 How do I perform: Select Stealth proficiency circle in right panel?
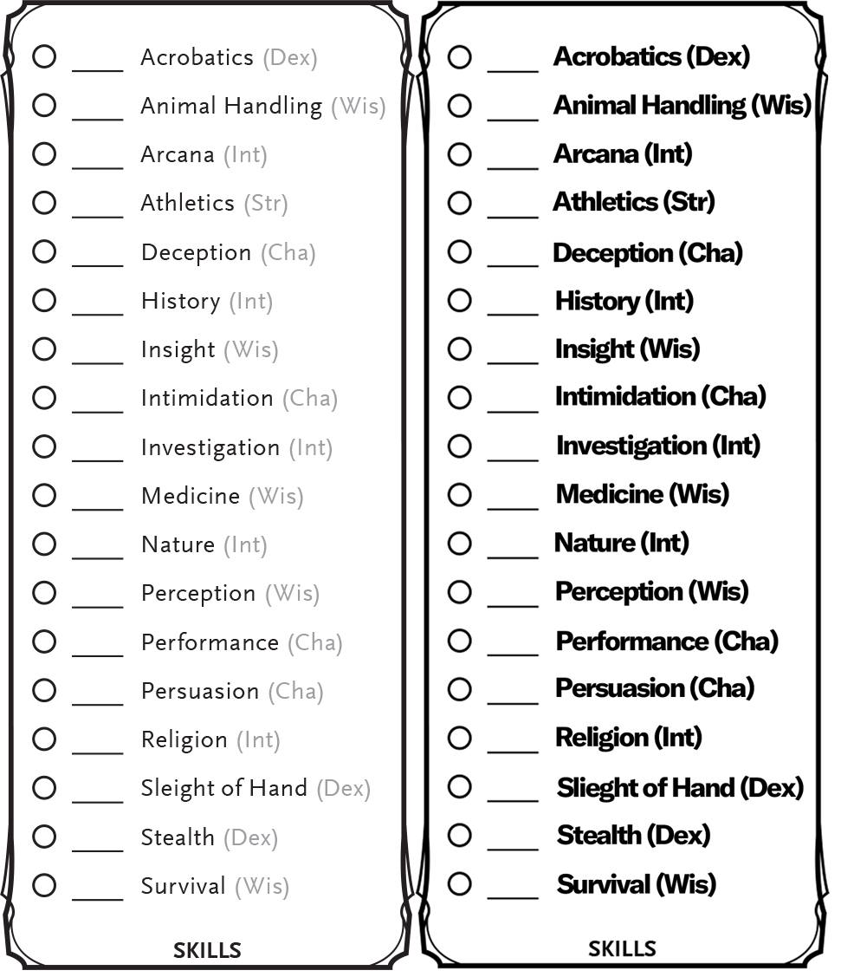click(x=459, y=835)
